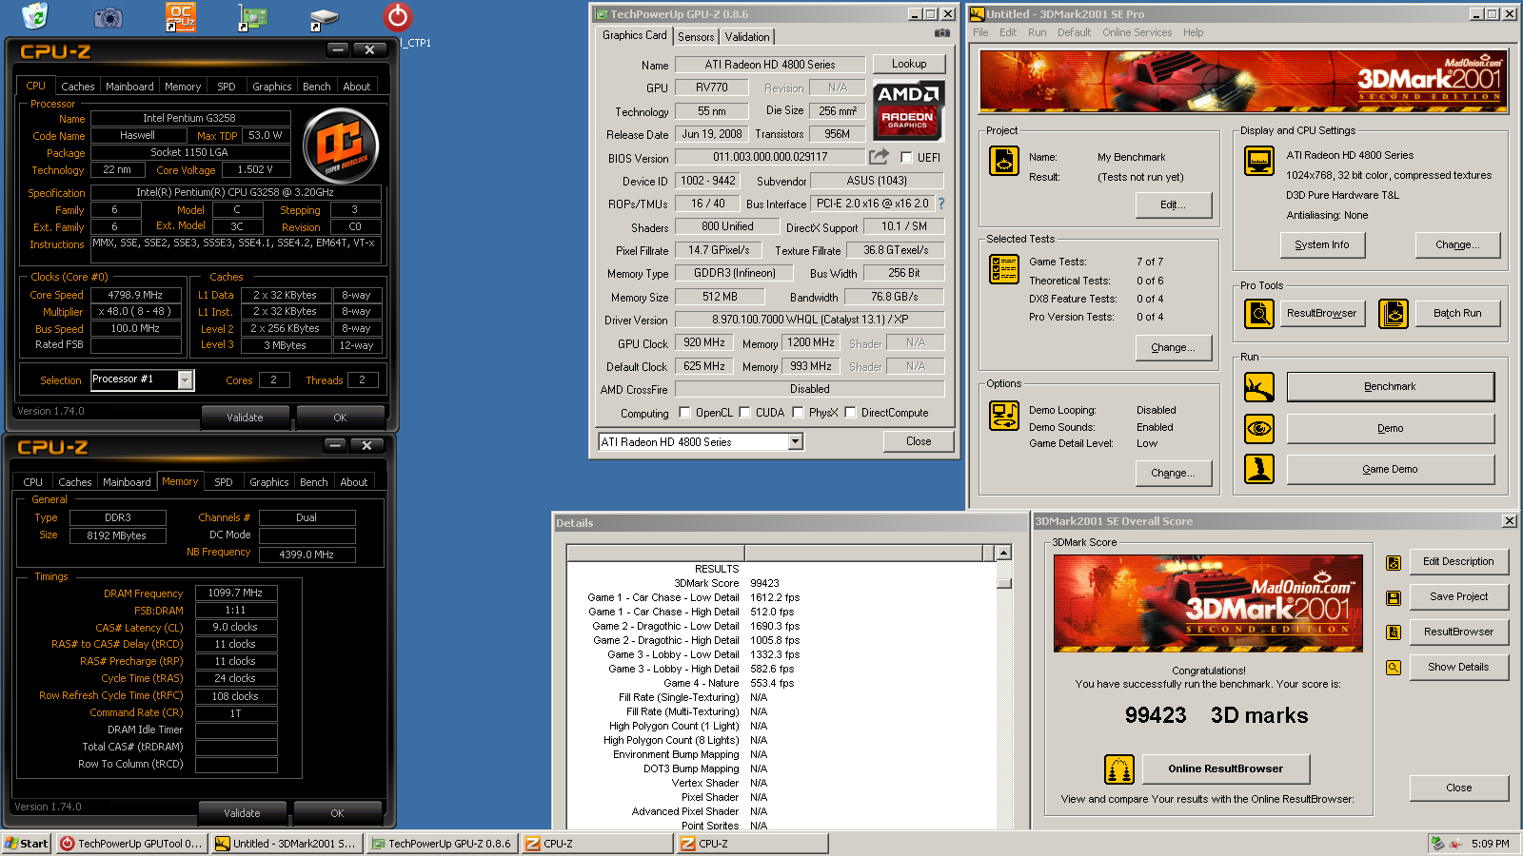Open the green graphics card desktop shortcut
This screenshot has width=1523, height=856.
[x=252, y=17]
